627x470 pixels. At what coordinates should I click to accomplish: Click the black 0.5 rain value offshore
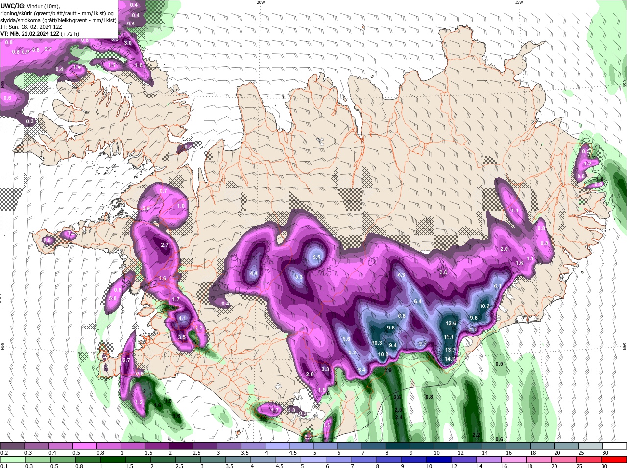click(499, 364)
